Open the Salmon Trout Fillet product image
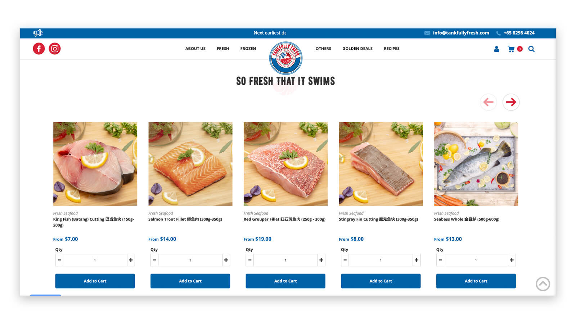This screenshot has height=324, width=576. click(x=190, y=164)
